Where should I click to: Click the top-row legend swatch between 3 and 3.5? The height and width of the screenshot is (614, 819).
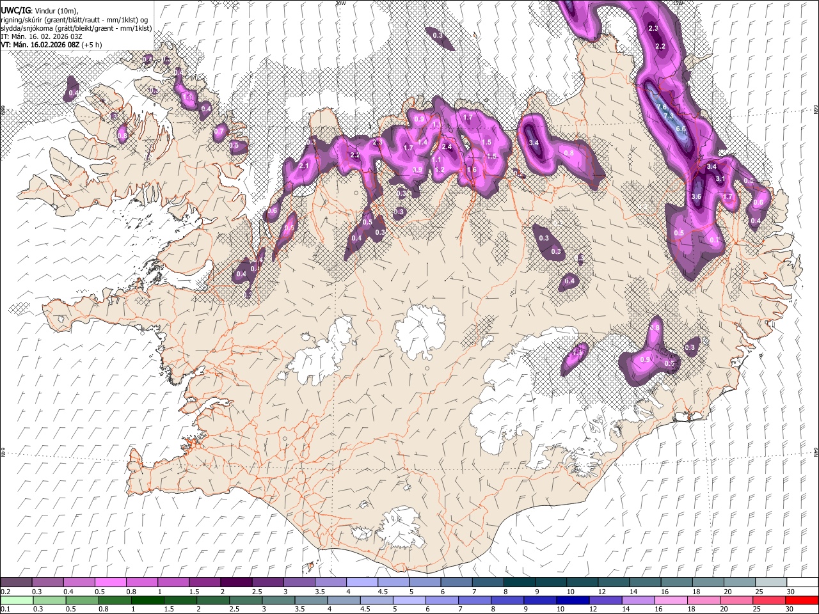(298, 583)
